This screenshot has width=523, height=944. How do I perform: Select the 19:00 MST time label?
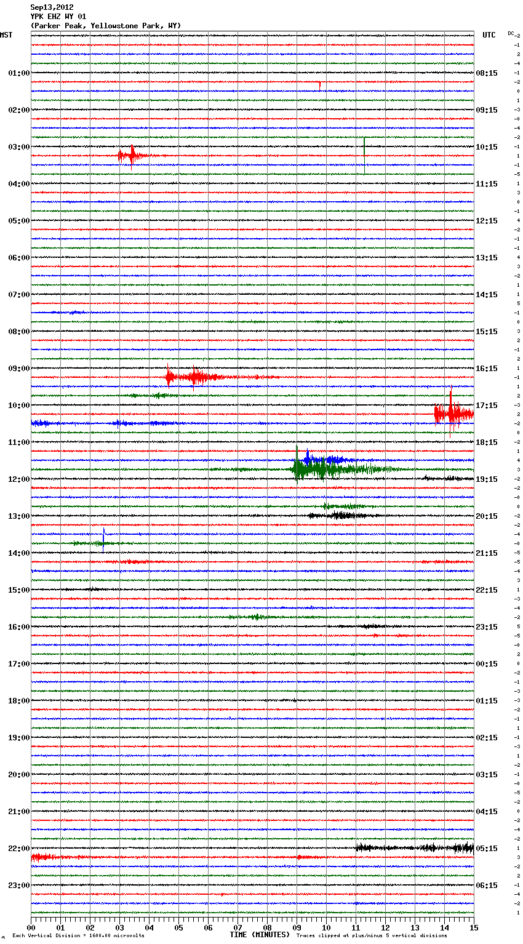pos(18,738)
